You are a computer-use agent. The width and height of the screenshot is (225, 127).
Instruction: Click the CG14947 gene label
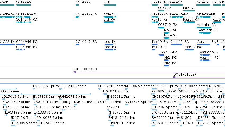pyautogui.click(x=83, y=2)
